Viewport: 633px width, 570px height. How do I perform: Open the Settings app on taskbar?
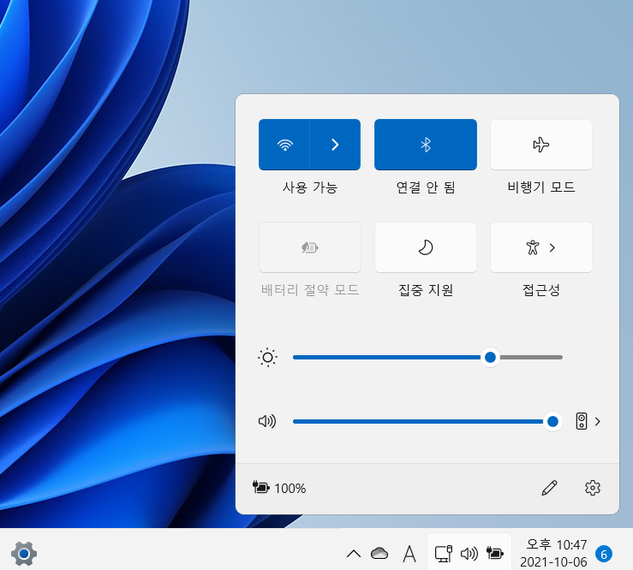click(x=24, y=554)
